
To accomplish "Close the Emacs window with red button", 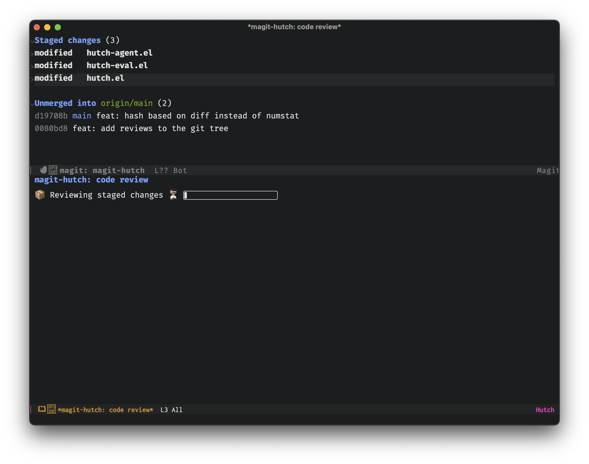I will coord(37,27).
